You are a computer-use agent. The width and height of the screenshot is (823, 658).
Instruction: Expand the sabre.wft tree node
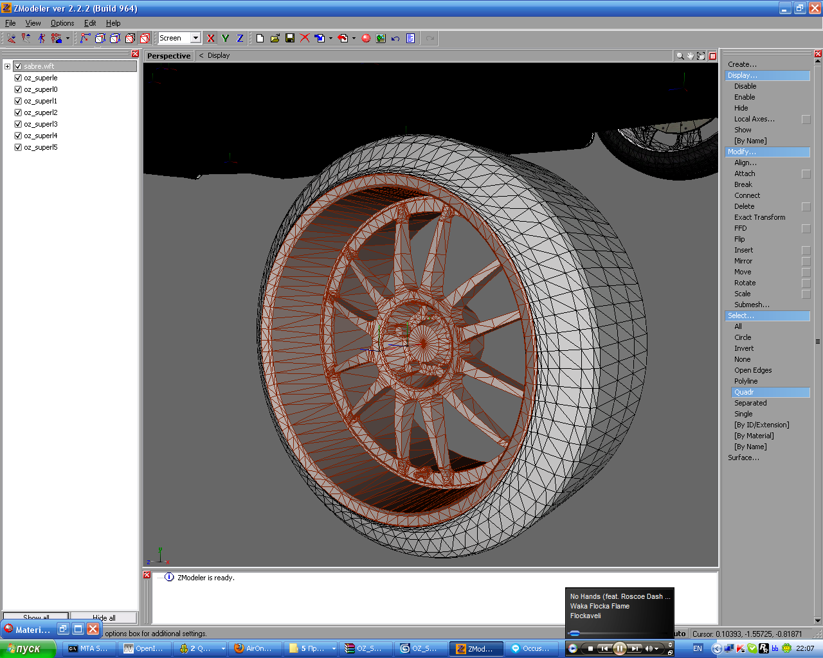click(7, 66)
